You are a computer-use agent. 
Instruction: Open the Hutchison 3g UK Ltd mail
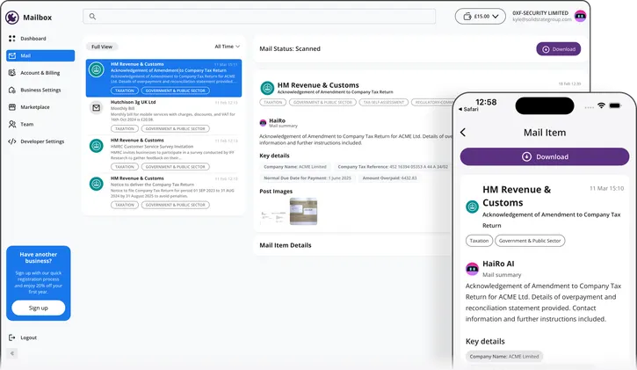point(163,116)
